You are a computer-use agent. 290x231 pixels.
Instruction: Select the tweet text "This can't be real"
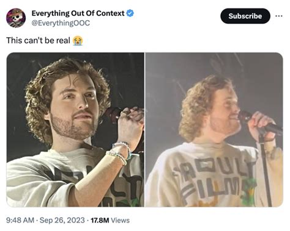[38, 40]
